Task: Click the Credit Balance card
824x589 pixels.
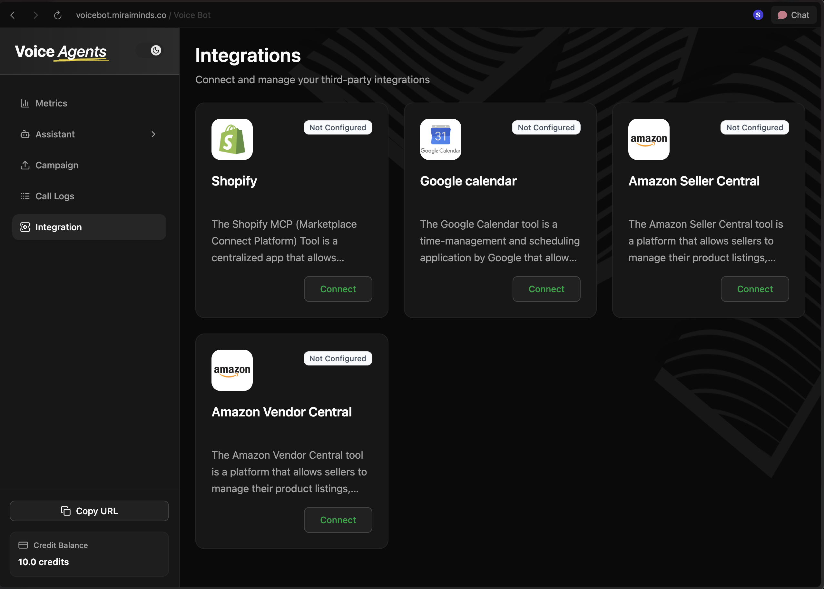Action: pos(89,553)
